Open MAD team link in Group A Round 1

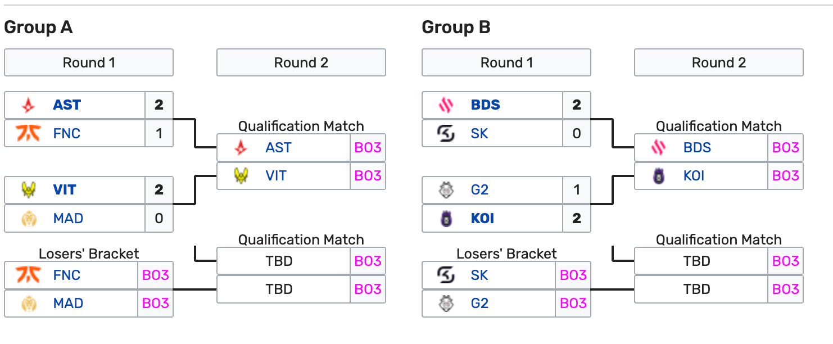pyautogui.click(x=68, y=218)
